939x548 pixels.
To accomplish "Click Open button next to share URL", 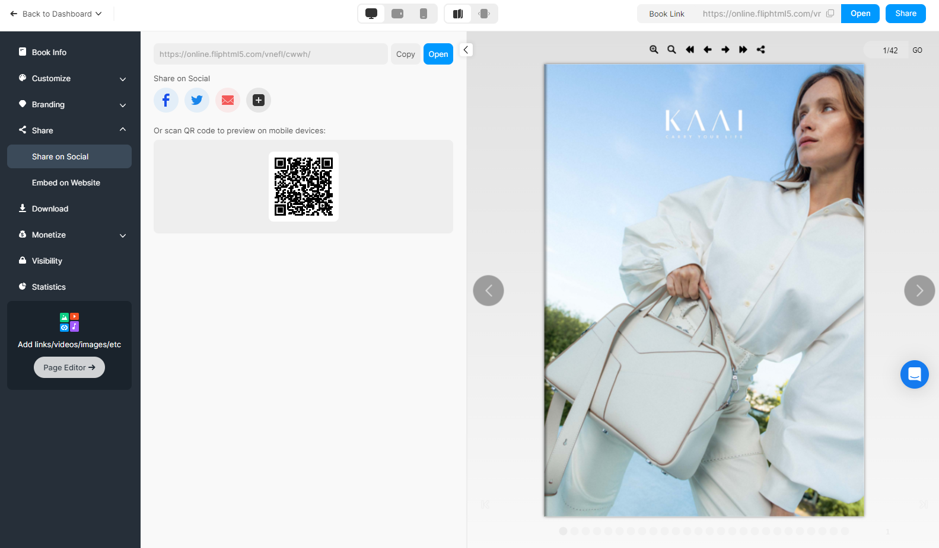I will point(438,54).
